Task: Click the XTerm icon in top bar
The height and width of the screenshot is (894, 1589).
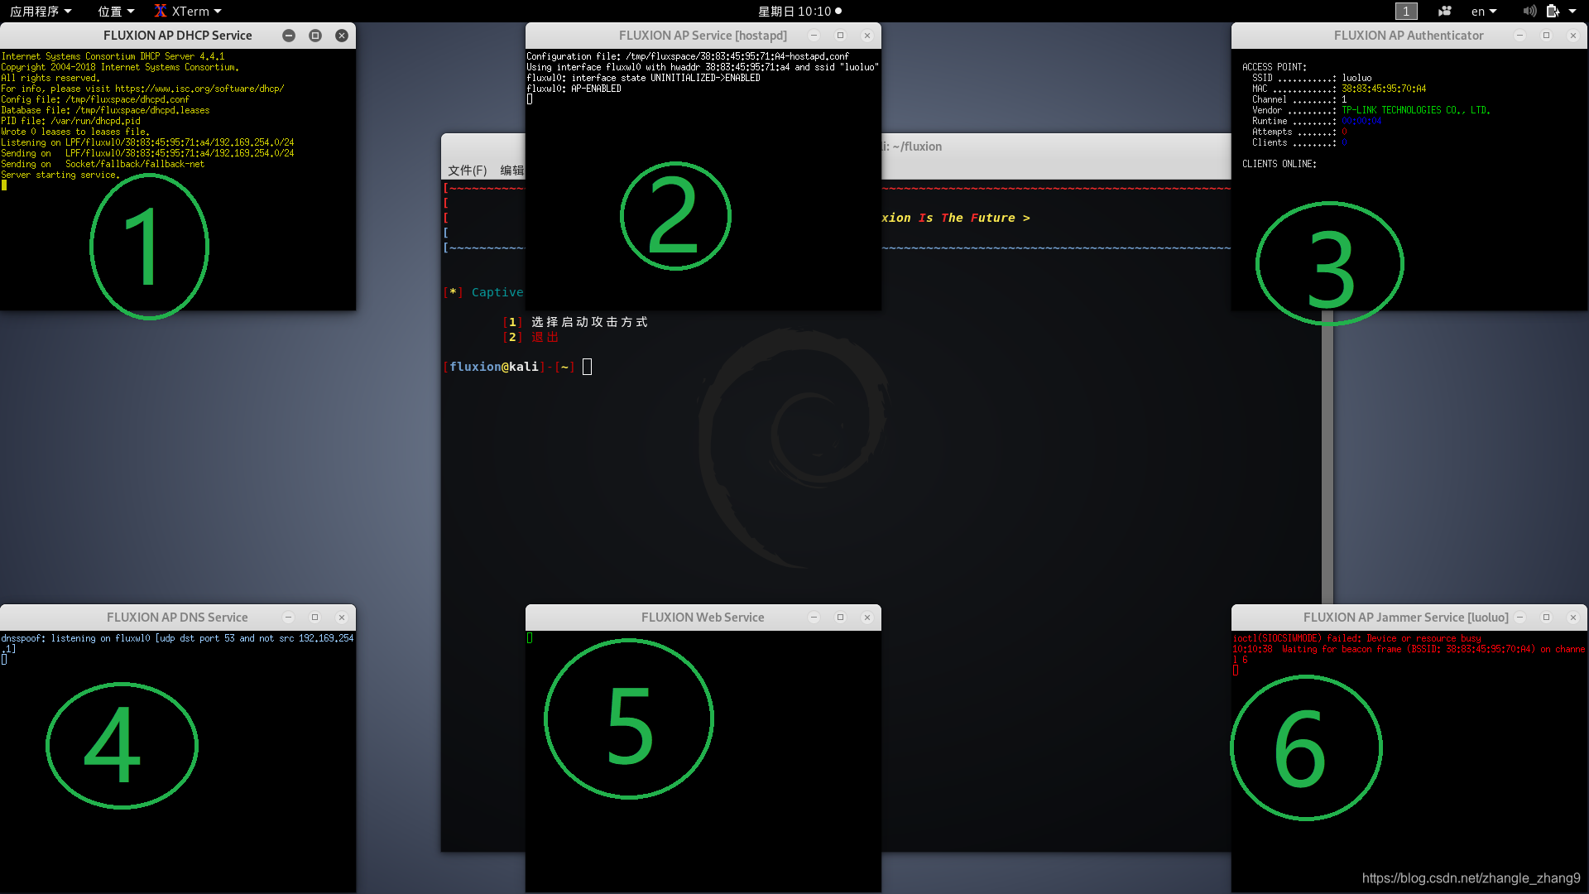Action: tap(161, 11)
